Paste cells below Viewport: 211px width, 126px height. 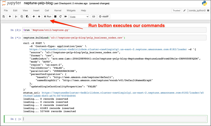pyautogui.click(x=27, y=17)
